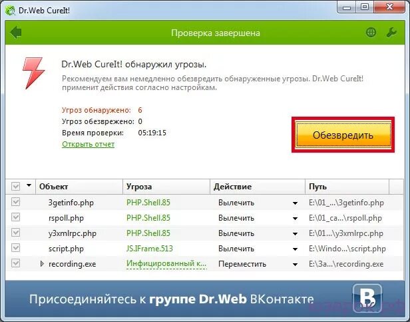
Task: Click the PHP.Shell.85 threat link for 3getinfo.php
Action: 148,203
